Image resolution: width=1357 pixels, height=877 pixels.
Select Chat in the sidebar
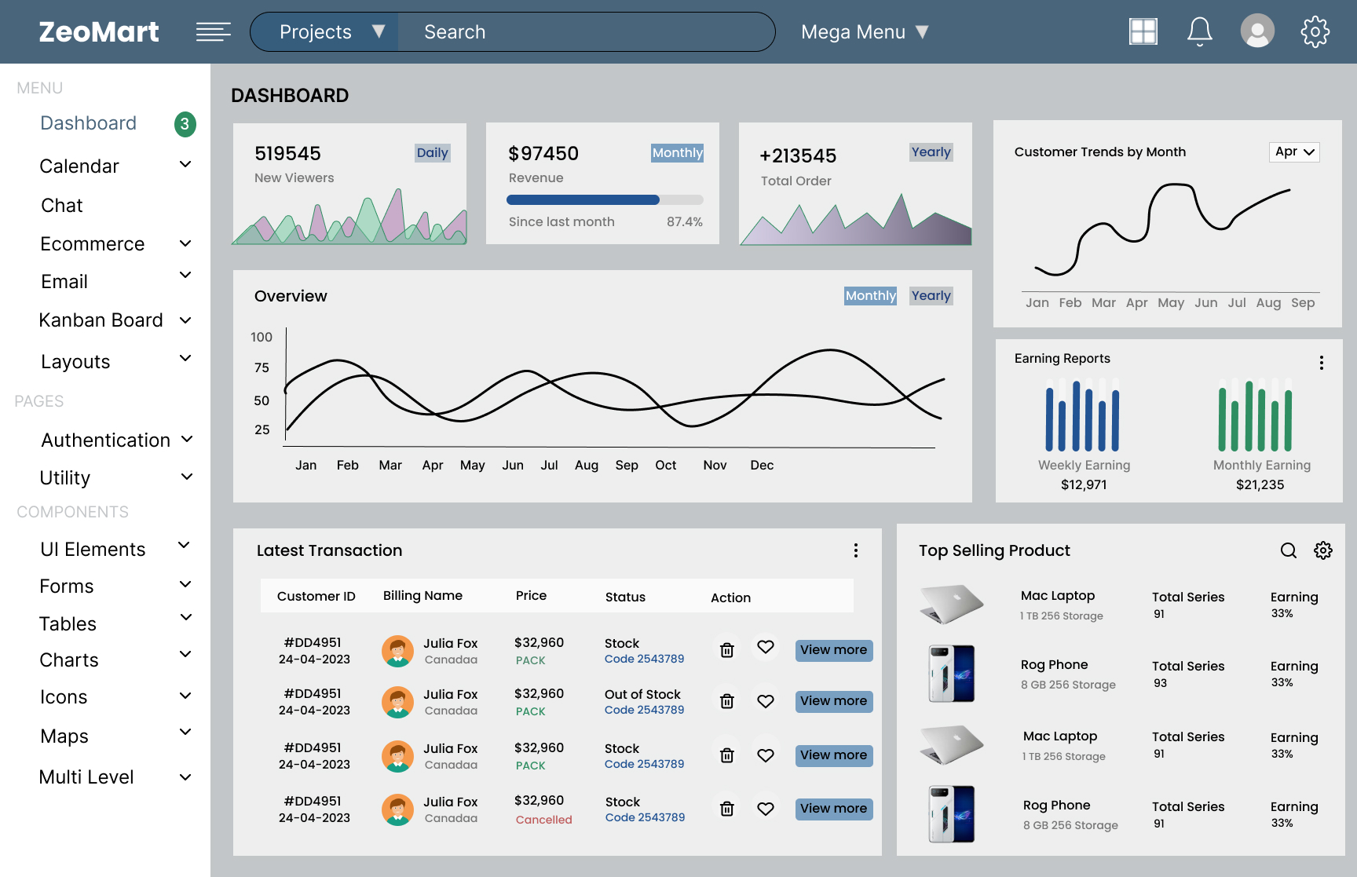62,206
